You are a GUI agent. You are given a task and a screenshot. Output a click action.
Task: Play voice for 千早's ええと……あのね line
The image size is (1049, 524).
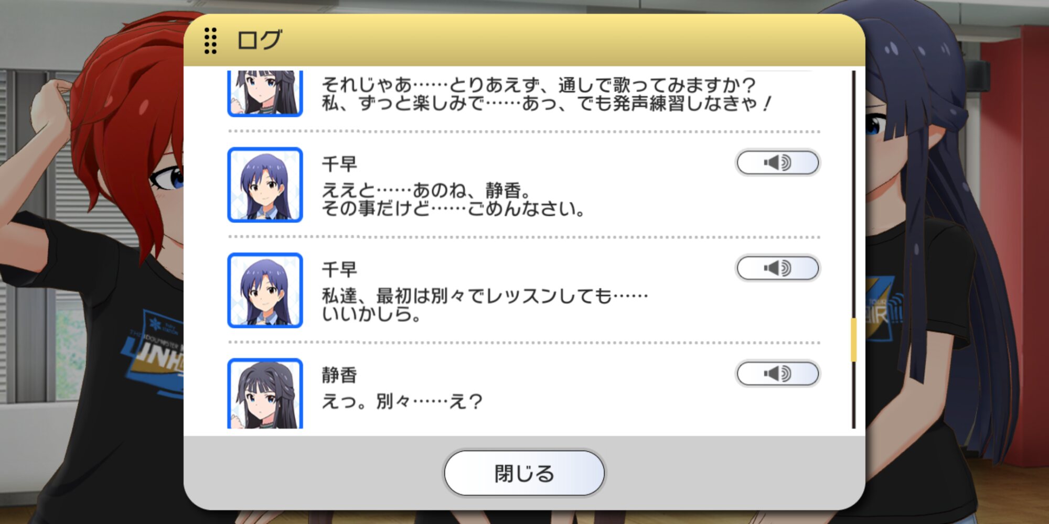point(778,163)
